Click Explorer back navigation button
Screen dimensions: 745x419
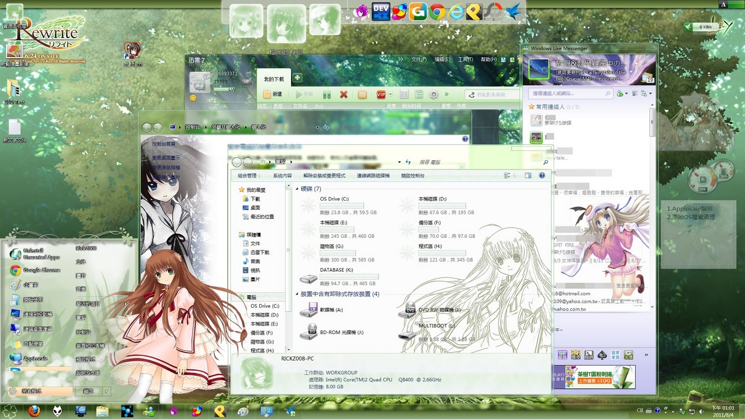pos(237,162)
